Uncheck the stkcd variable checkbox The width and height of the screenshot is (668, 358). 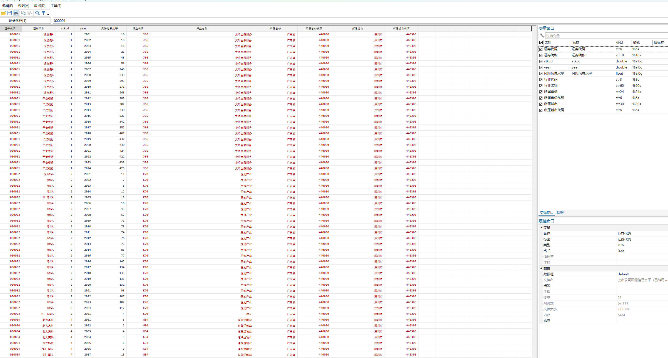coord(541,61)
